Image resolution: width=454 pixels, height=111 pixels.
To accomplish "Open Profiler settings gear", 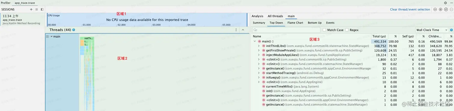I will coord(445,3).
